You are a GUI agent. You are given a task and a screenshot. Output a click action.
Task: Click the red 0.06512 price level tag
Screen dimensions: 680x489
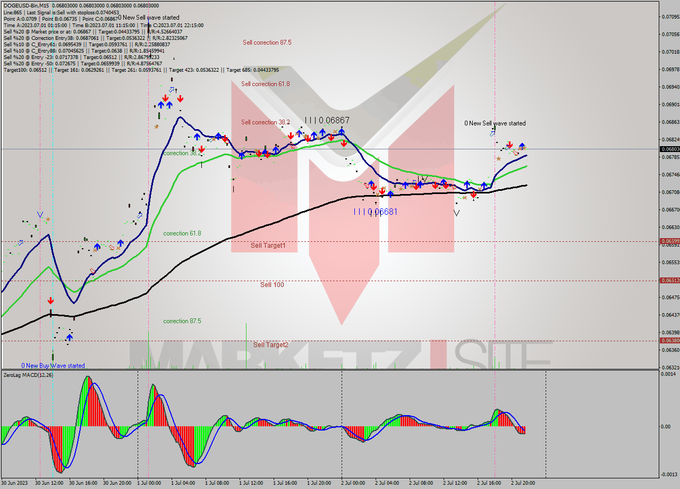point(669,281)
